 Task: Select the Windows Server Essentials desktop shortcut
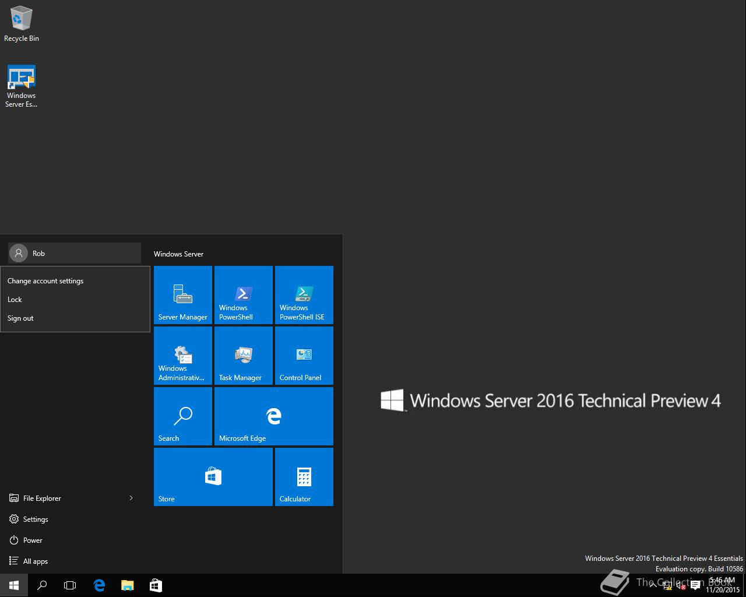click(22, 86)
